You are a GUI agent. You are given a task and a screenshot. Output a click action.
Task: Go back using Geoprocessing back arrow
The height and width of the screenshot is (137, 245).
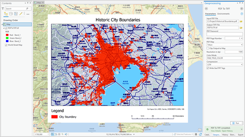pos(206,9)
